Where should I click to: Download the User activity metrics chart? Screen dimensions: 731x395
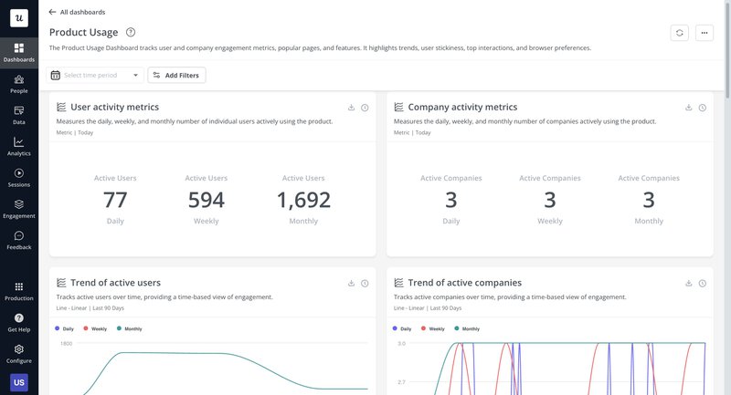click(351, 108)
